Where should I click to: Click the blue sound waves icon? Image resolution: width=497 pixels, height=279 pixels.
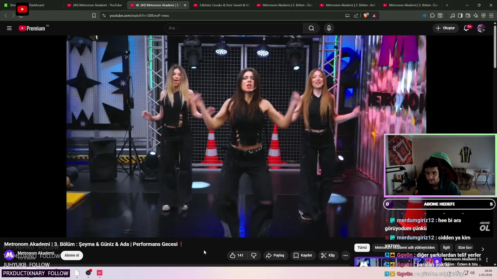424,15
